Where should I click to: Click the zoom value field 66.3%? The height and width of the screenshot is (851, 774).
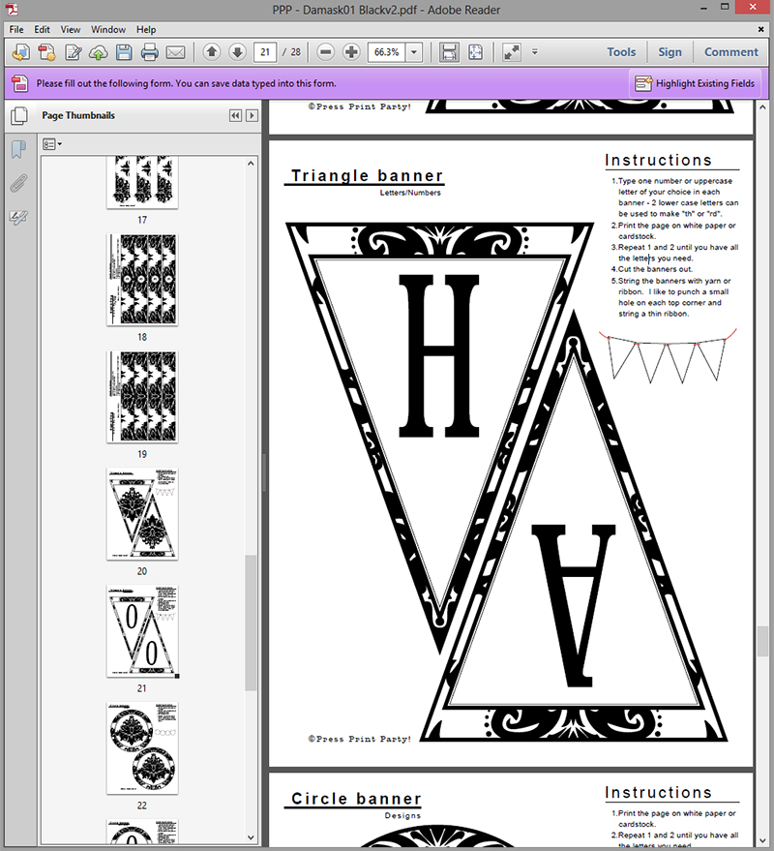(386, 52)
